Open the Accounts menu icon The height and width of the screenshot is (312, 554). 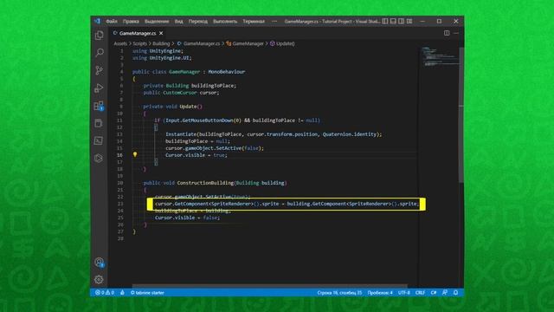(x=99, y=262)
